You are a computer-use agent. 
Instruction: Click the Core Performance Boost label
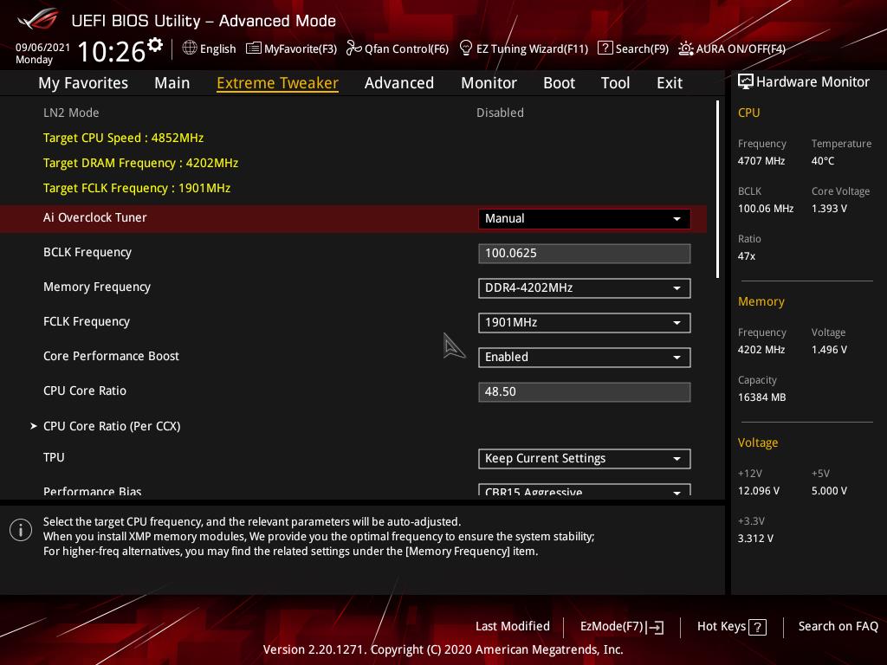[x=111, y=356]
